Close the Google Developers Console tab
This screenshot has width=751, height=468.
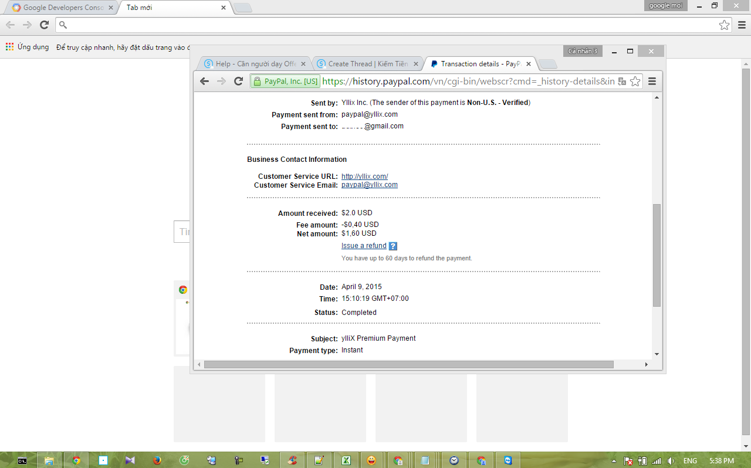pyautogui.click(x=111, y=8)
